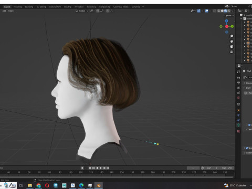Toggle show overlays button
Image resolution: width=252 pixels, height=189 pixels.
(x=207, y=11)
